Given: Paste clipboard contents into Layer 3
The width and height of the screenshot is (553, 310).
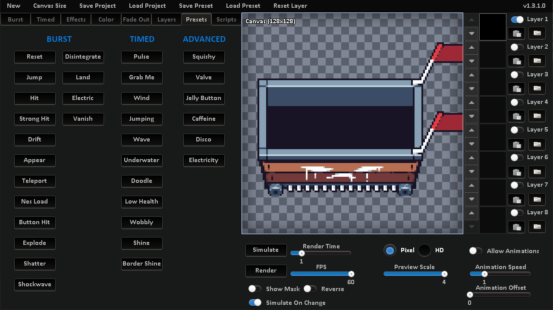Looking at the screenshot, I should tap(516, 88).
